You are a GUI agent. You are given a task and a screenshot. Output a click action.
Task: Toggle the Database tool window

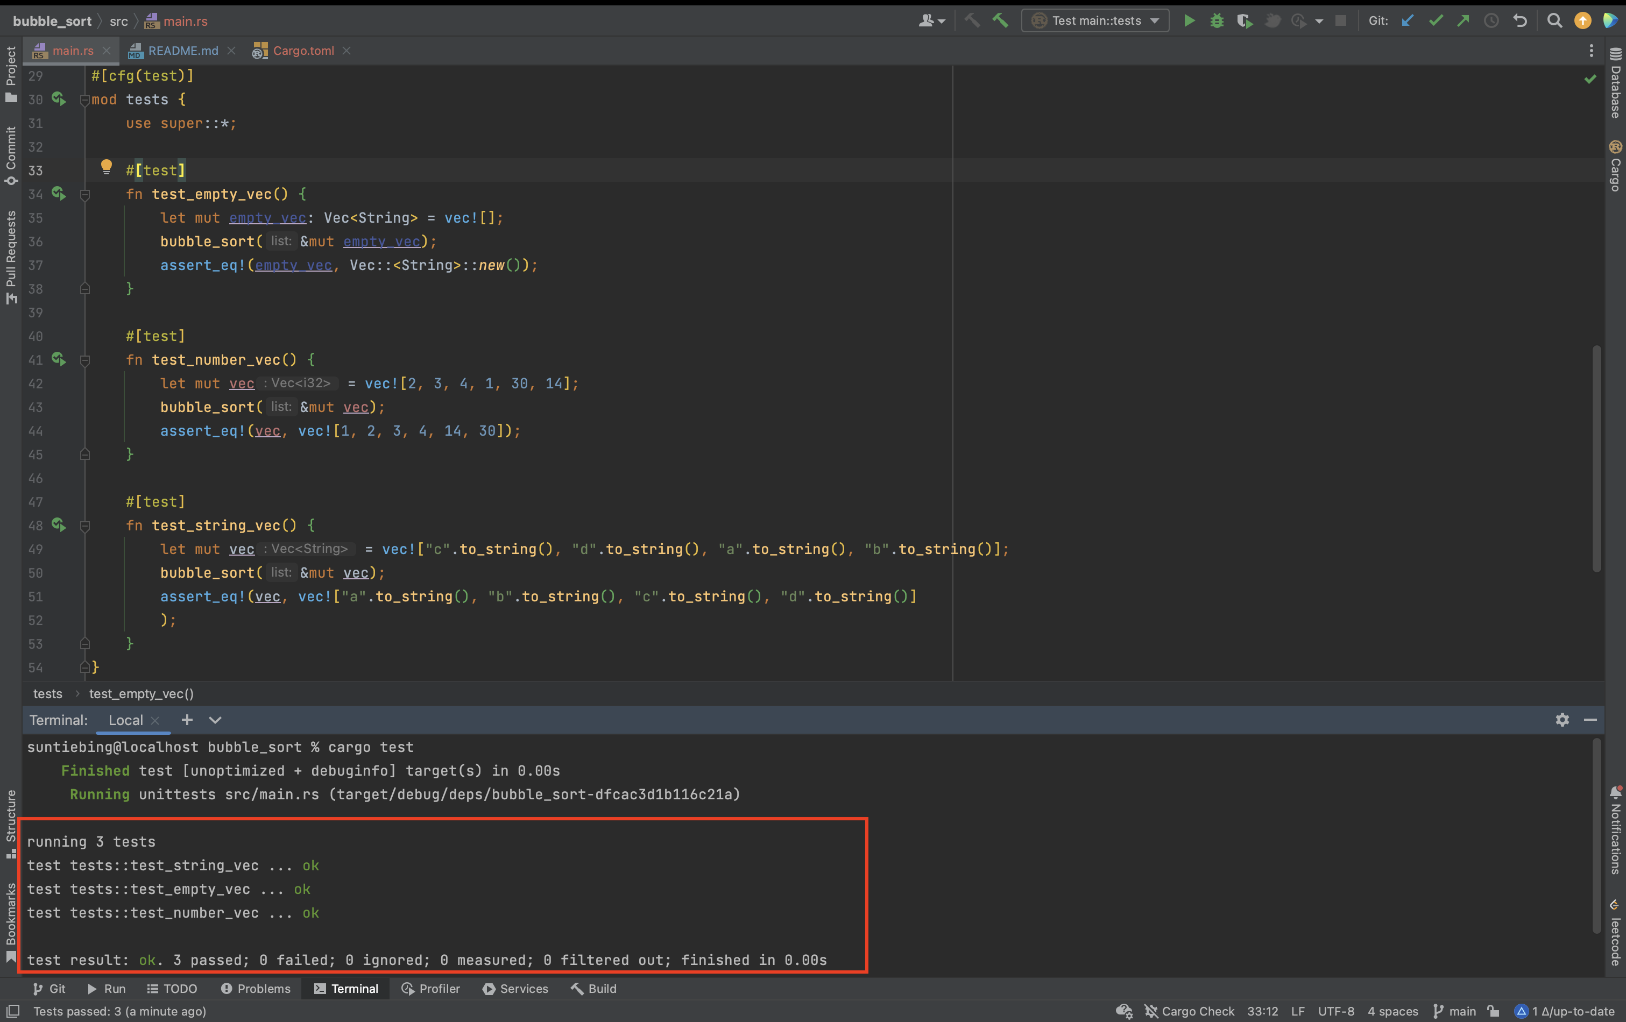(x=1615, y=84)
